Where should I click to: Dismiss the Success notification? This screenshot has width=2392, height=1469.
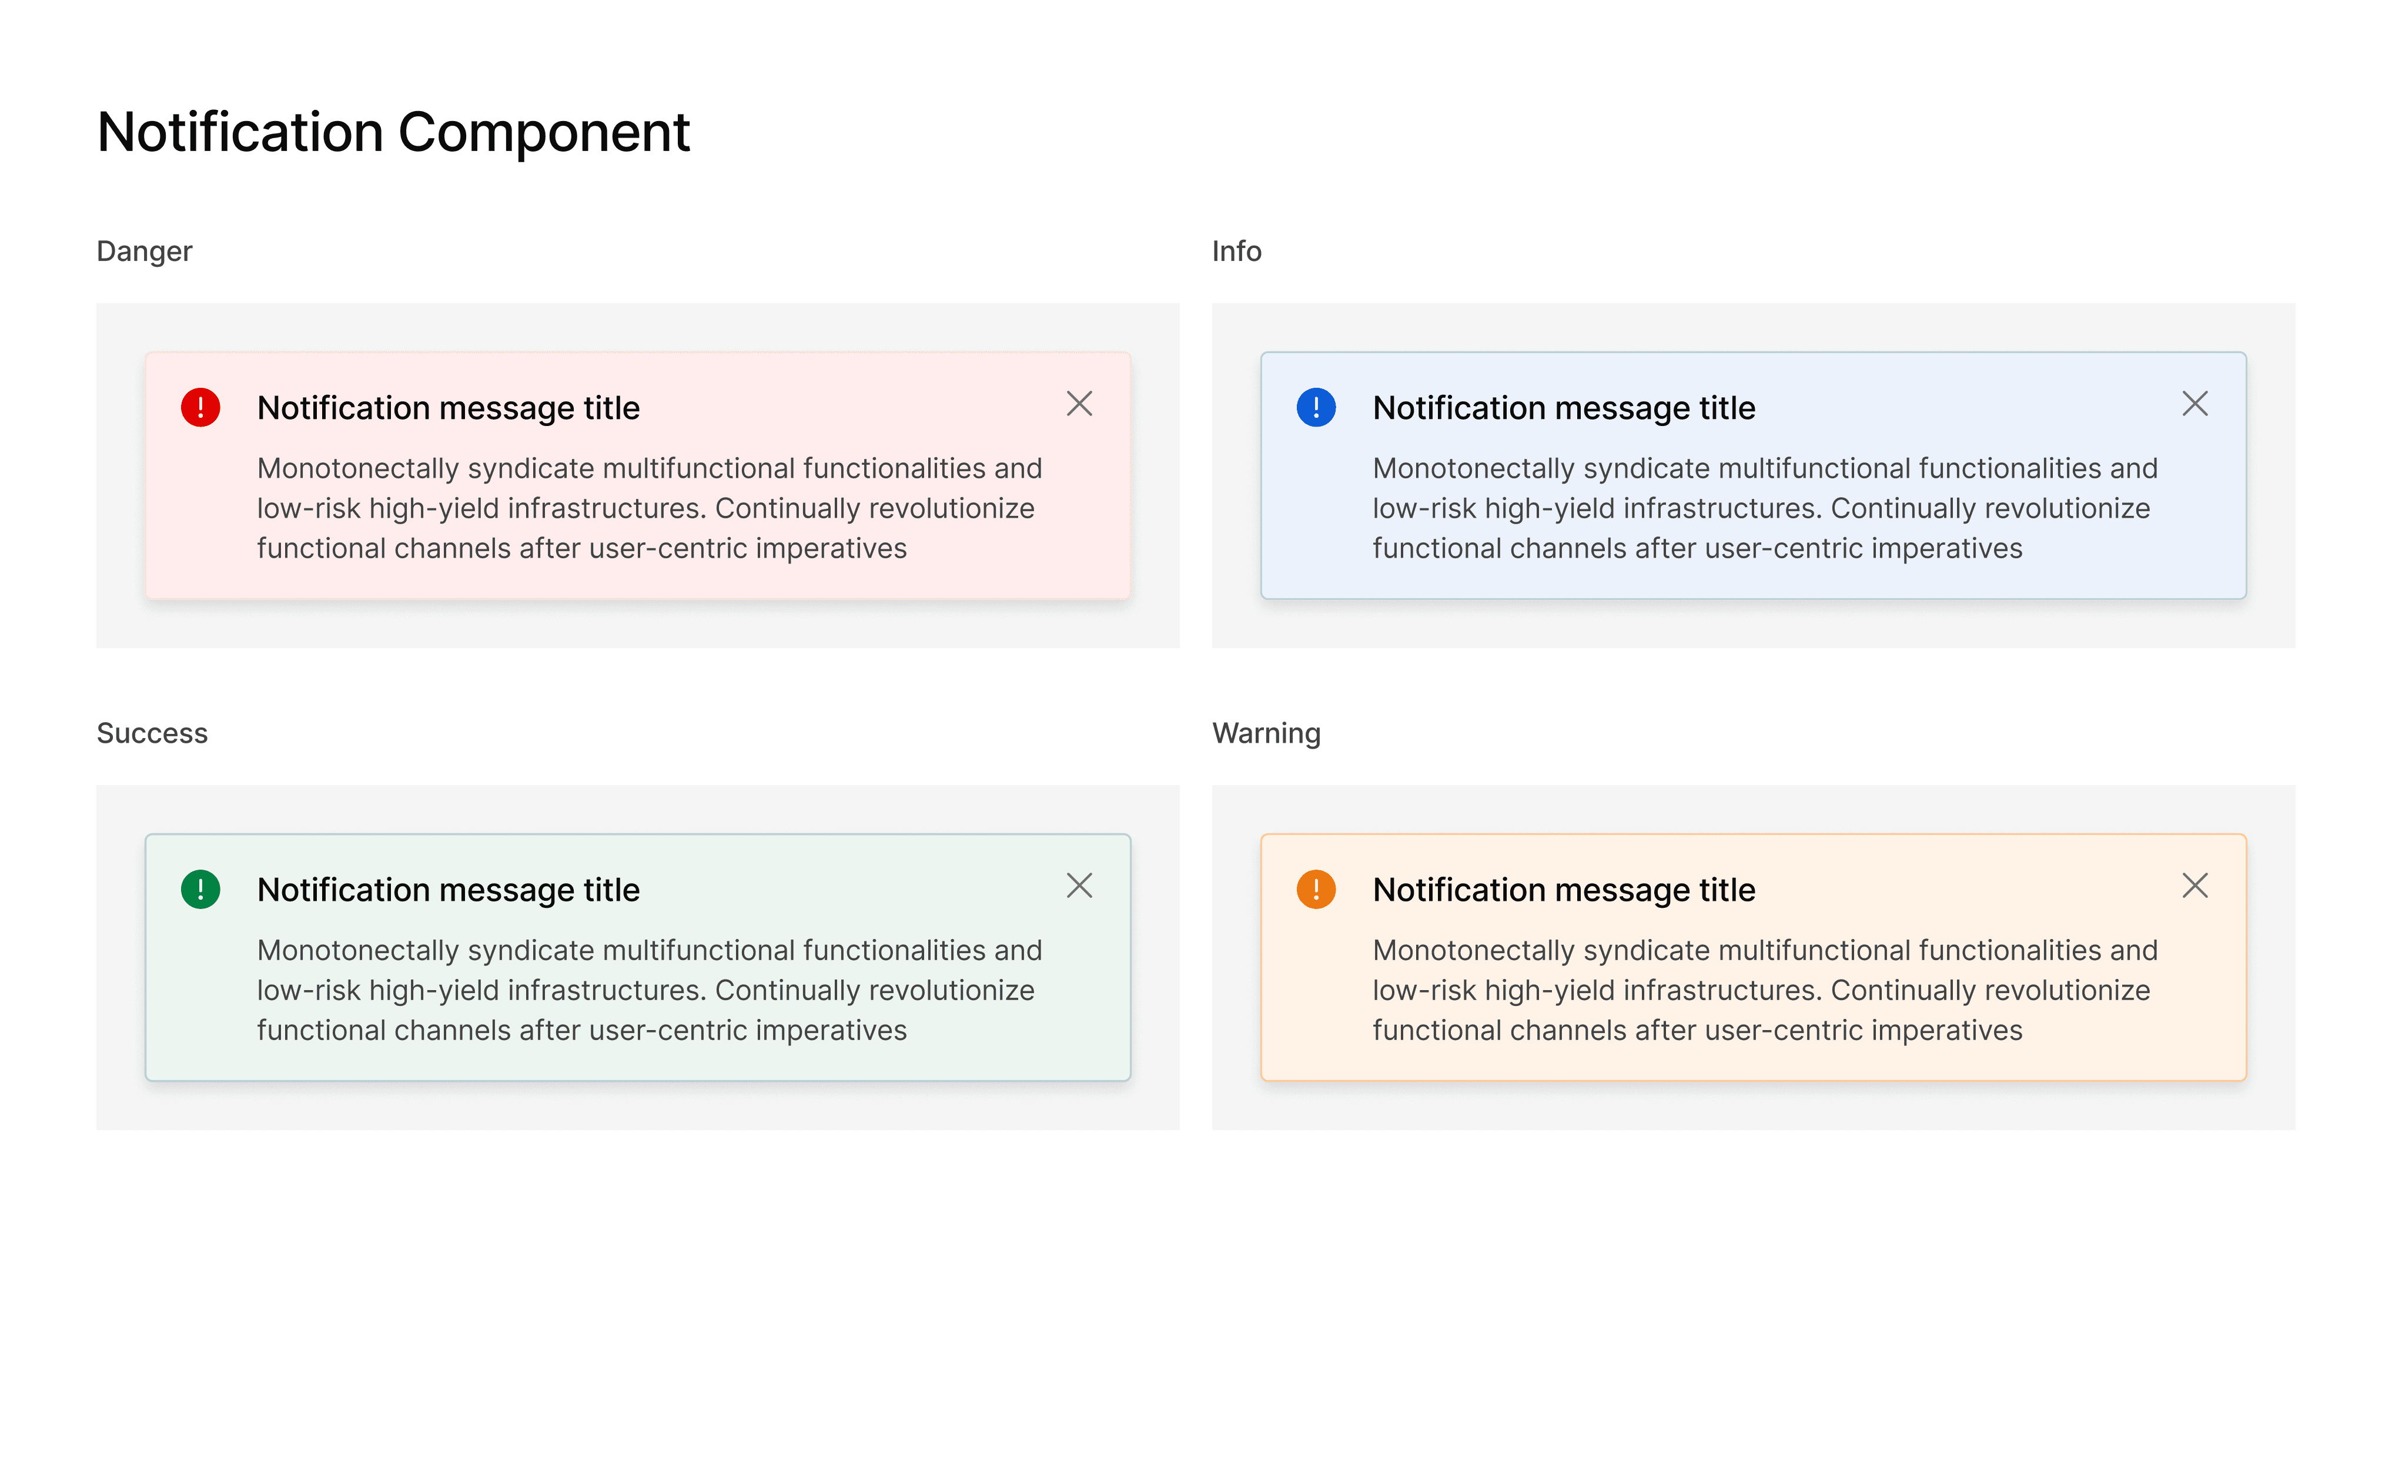click(x=1079, y=885)
